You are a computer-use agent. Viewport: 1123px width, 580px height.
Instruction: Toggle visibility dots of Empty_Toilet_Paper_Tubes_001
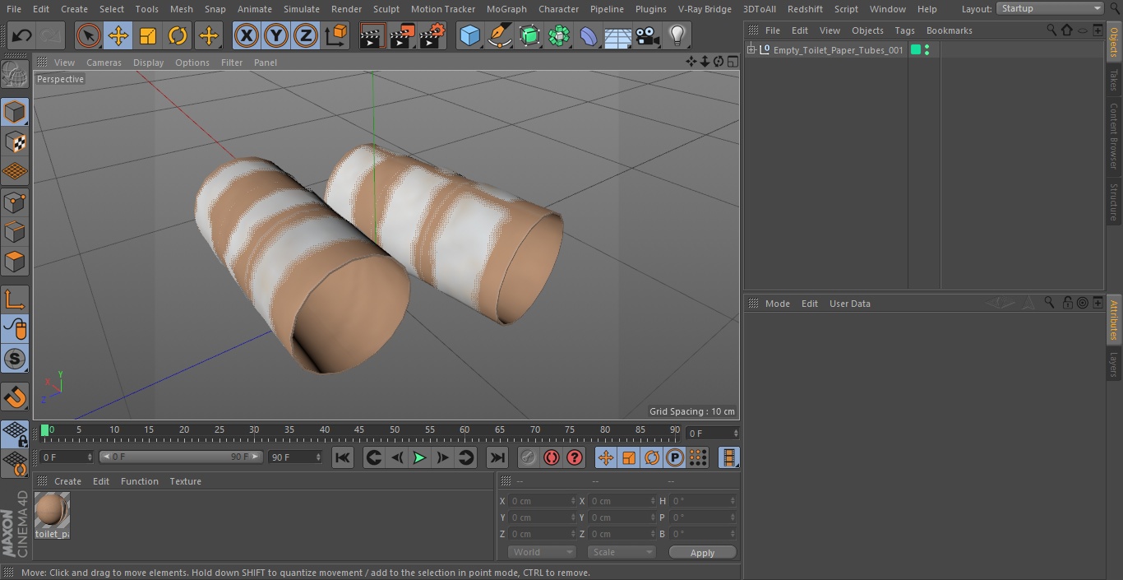point(927,50)
